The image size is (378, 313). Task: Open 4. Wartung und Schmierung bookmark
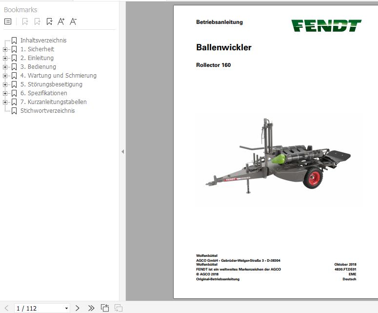pos(59,76)
